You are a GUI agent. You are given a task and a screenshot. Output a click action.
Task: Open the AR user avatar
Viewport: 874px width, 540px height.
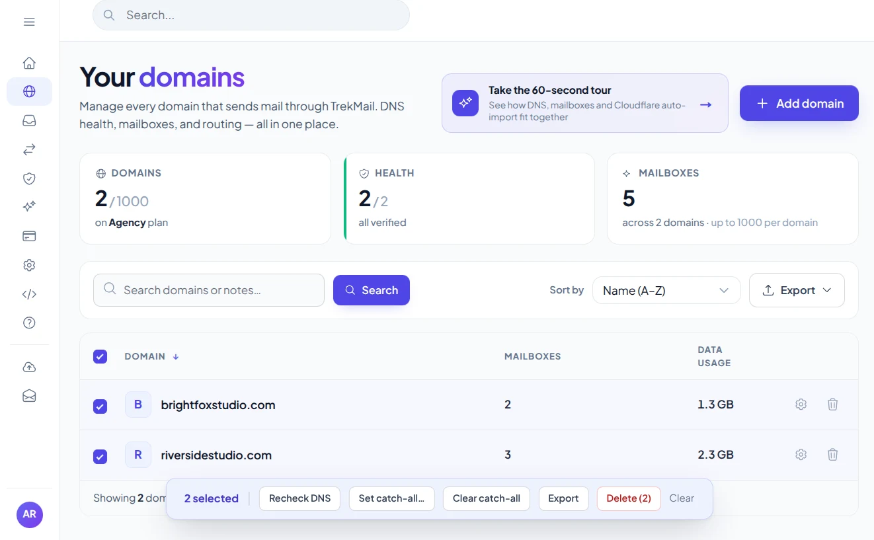point(30,514)
